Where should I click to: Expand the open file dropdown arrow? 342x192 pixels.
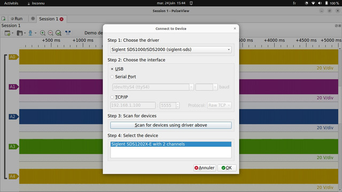pyautogui.click(x=25, y=33)
